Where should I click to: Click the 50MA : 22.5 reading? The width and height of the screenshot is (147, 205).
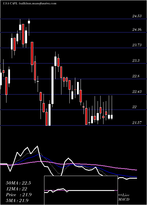pyautogui.click(x=18, y=183)
